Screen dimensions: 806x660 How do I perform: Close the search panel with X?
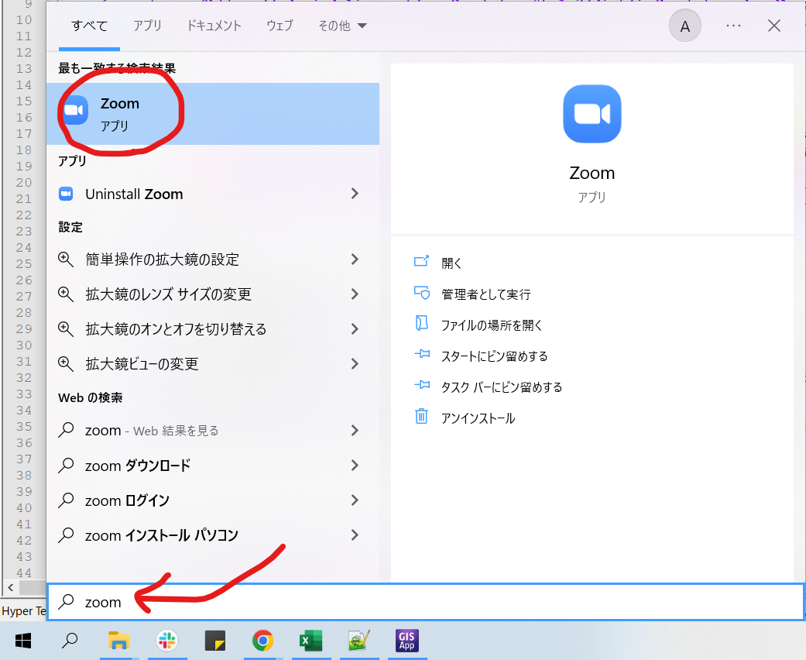point(774,26)
